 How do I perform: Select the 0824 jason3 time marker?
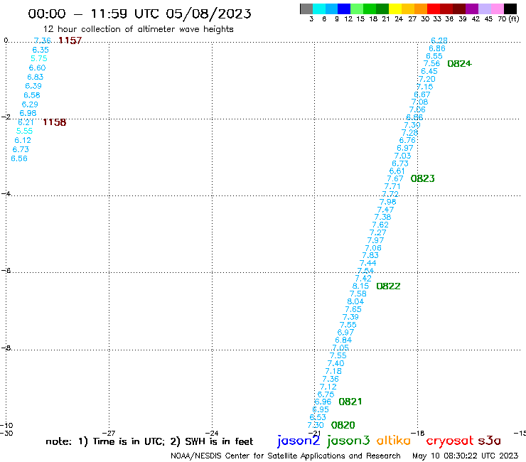[x=460, y=63]
